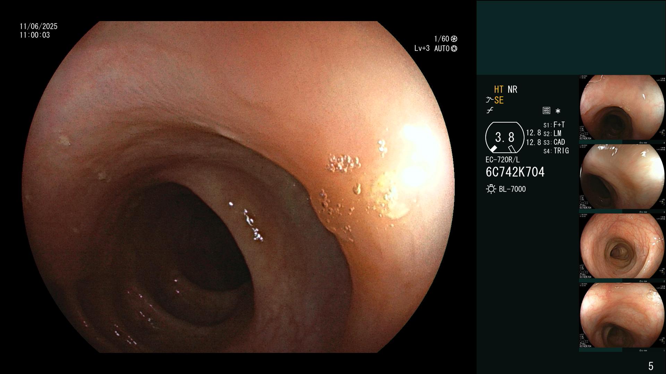Click the date 11/06/2025

[39, 26]
